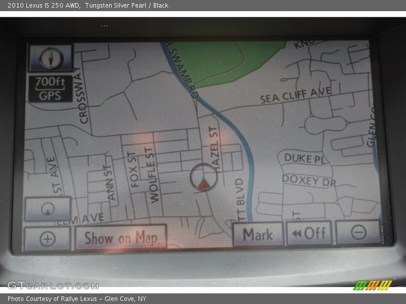Tap the current position button above zoom-in
Viewport: 406px width, 304px height.
[x=48, y=209]
